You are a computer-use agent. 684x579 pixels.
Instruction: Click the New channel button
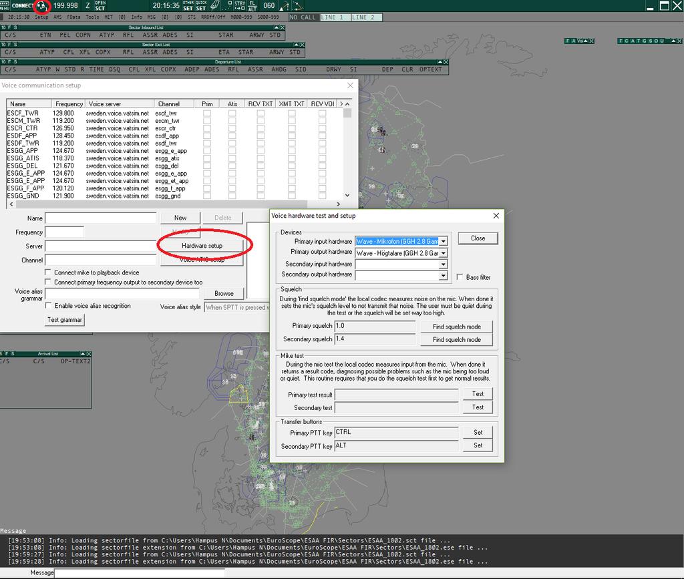coord(180,218)
